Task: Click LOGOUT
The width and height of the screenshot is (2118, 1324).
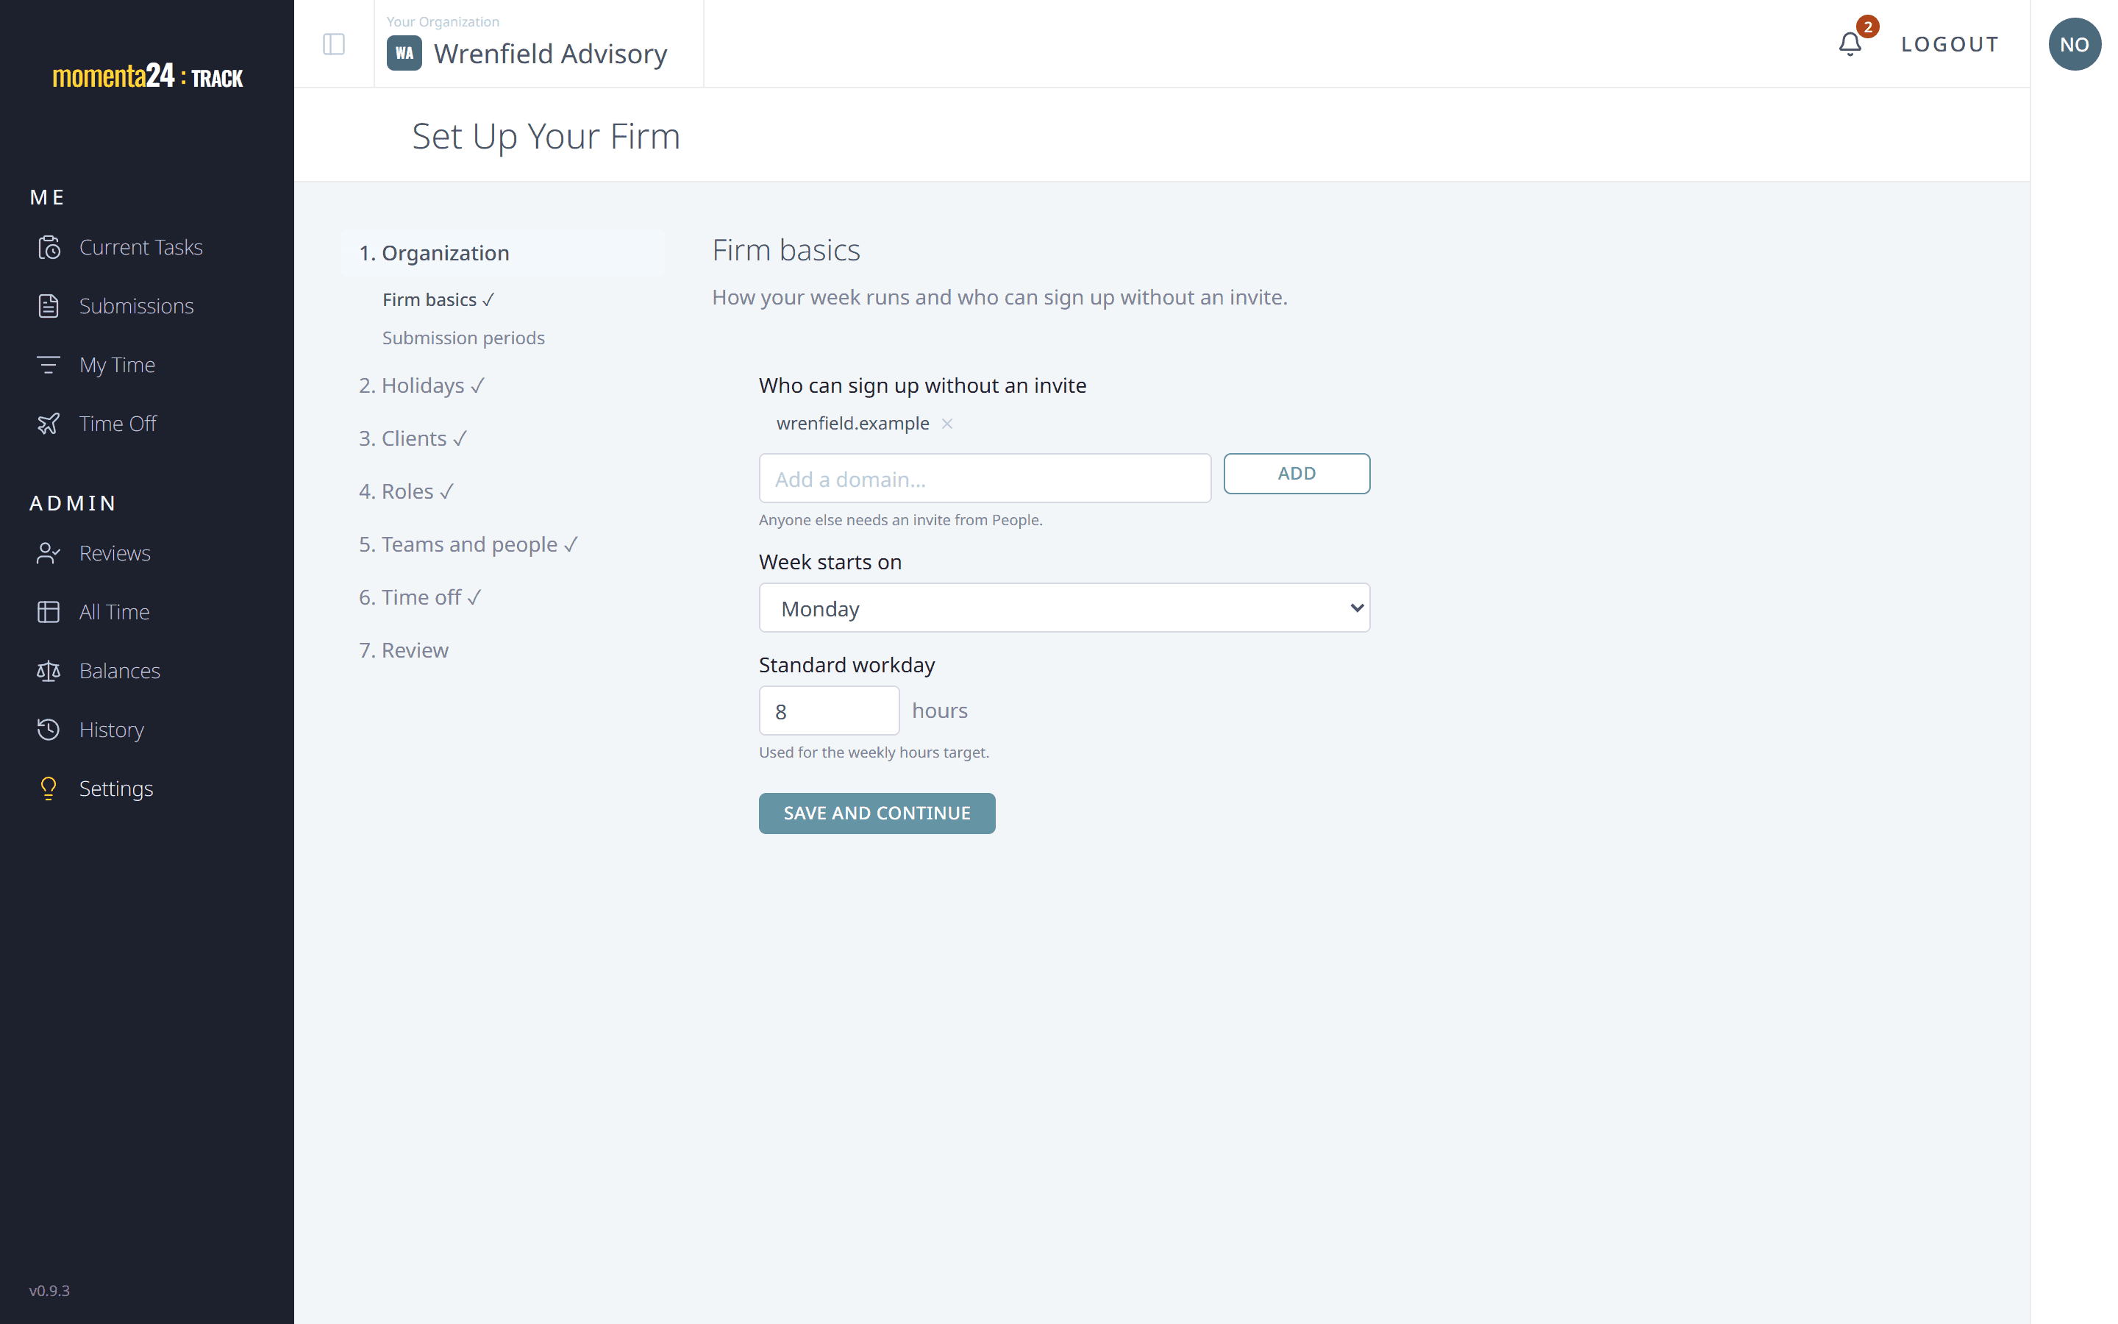Action: click(1950, 44)
